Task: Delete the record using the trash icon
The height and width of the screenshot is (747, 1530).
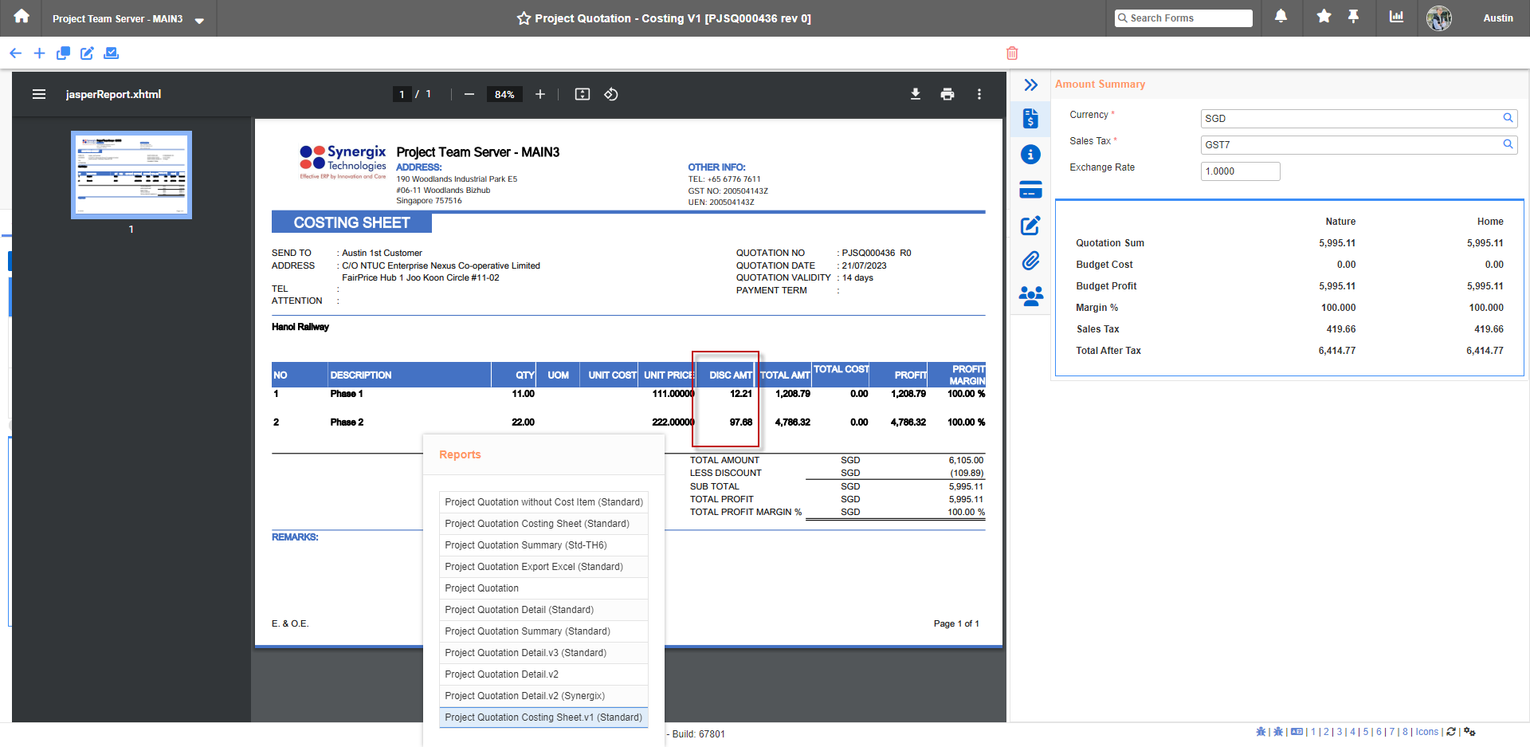Action: click(1012, 53)
